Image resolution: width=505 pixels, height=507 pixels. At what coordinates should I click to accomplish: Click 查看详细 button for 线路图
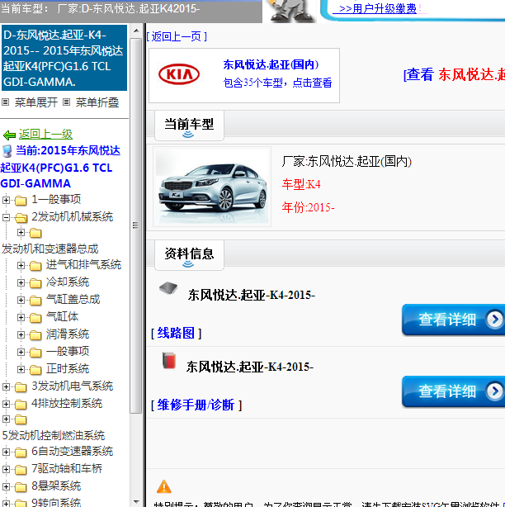(453, 320)
